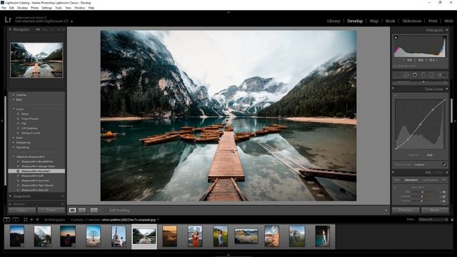Click the main window display icon
The height and width of the screenshot is (257, 457).
click(6, 220)
